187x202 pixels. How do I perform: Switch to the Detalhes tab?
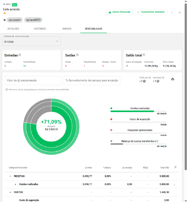tap(13, 29)
